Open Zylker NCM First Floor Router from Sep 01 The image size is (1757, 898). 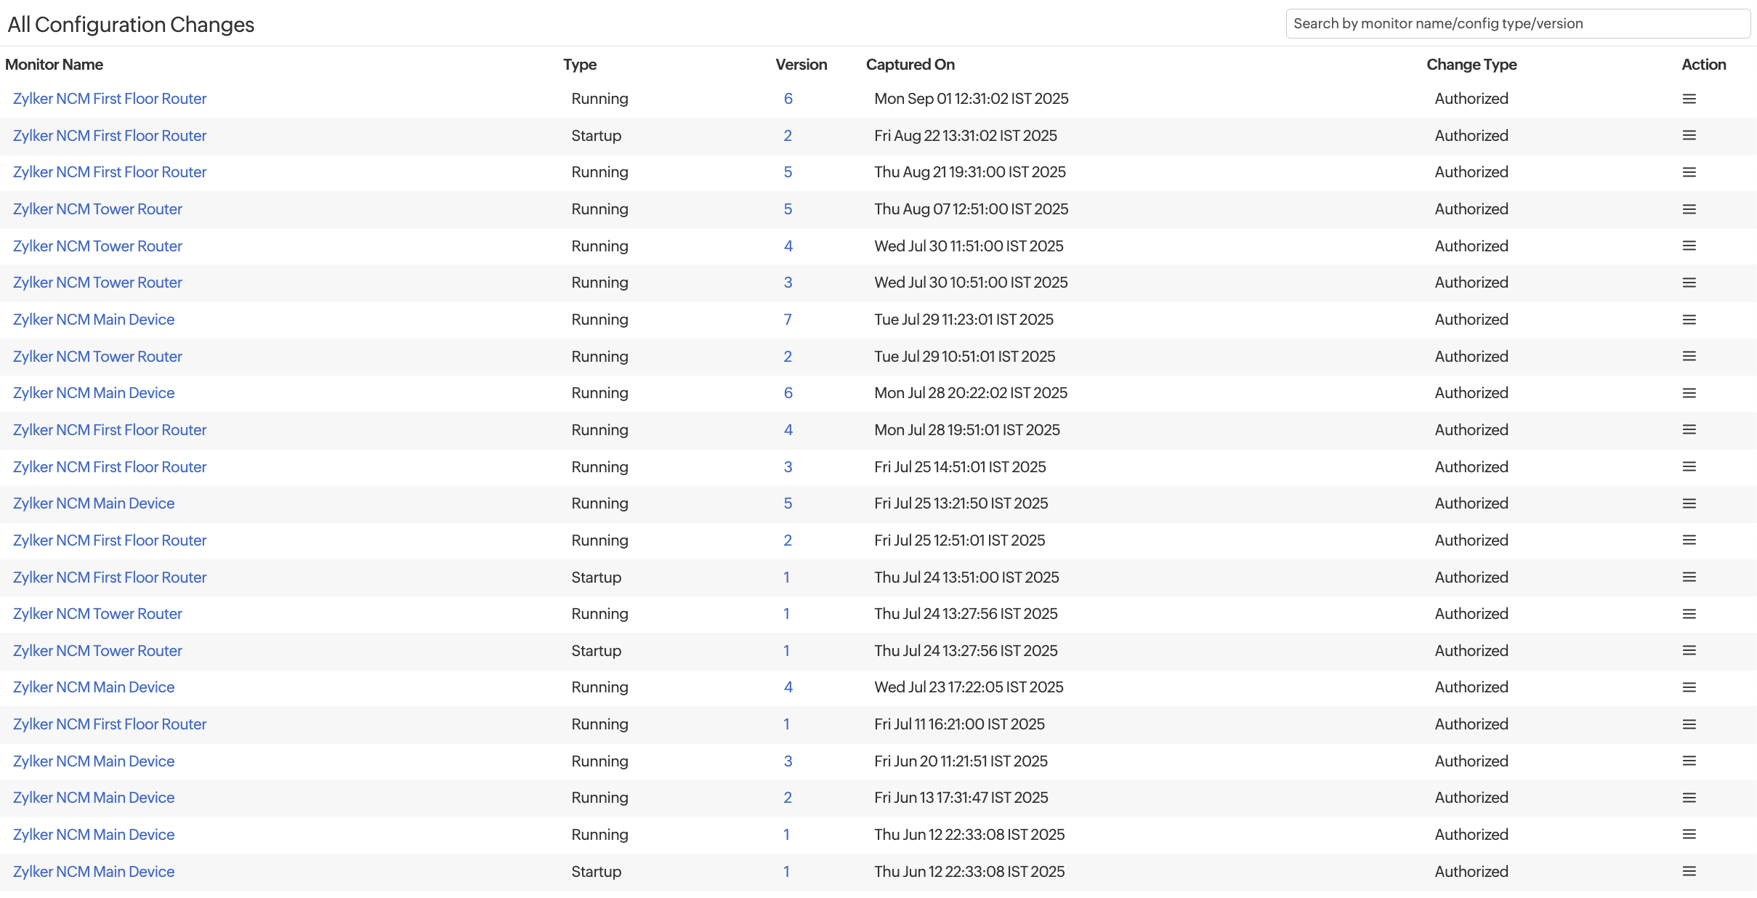coord(110,99)
